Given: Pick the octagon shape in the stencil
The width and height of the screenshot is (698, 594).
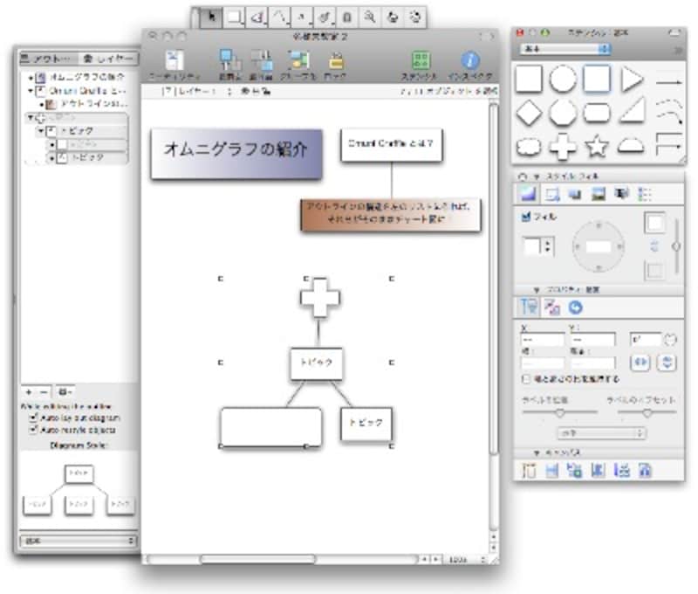Looking at the screenshot, I should [x=563, y=113].
